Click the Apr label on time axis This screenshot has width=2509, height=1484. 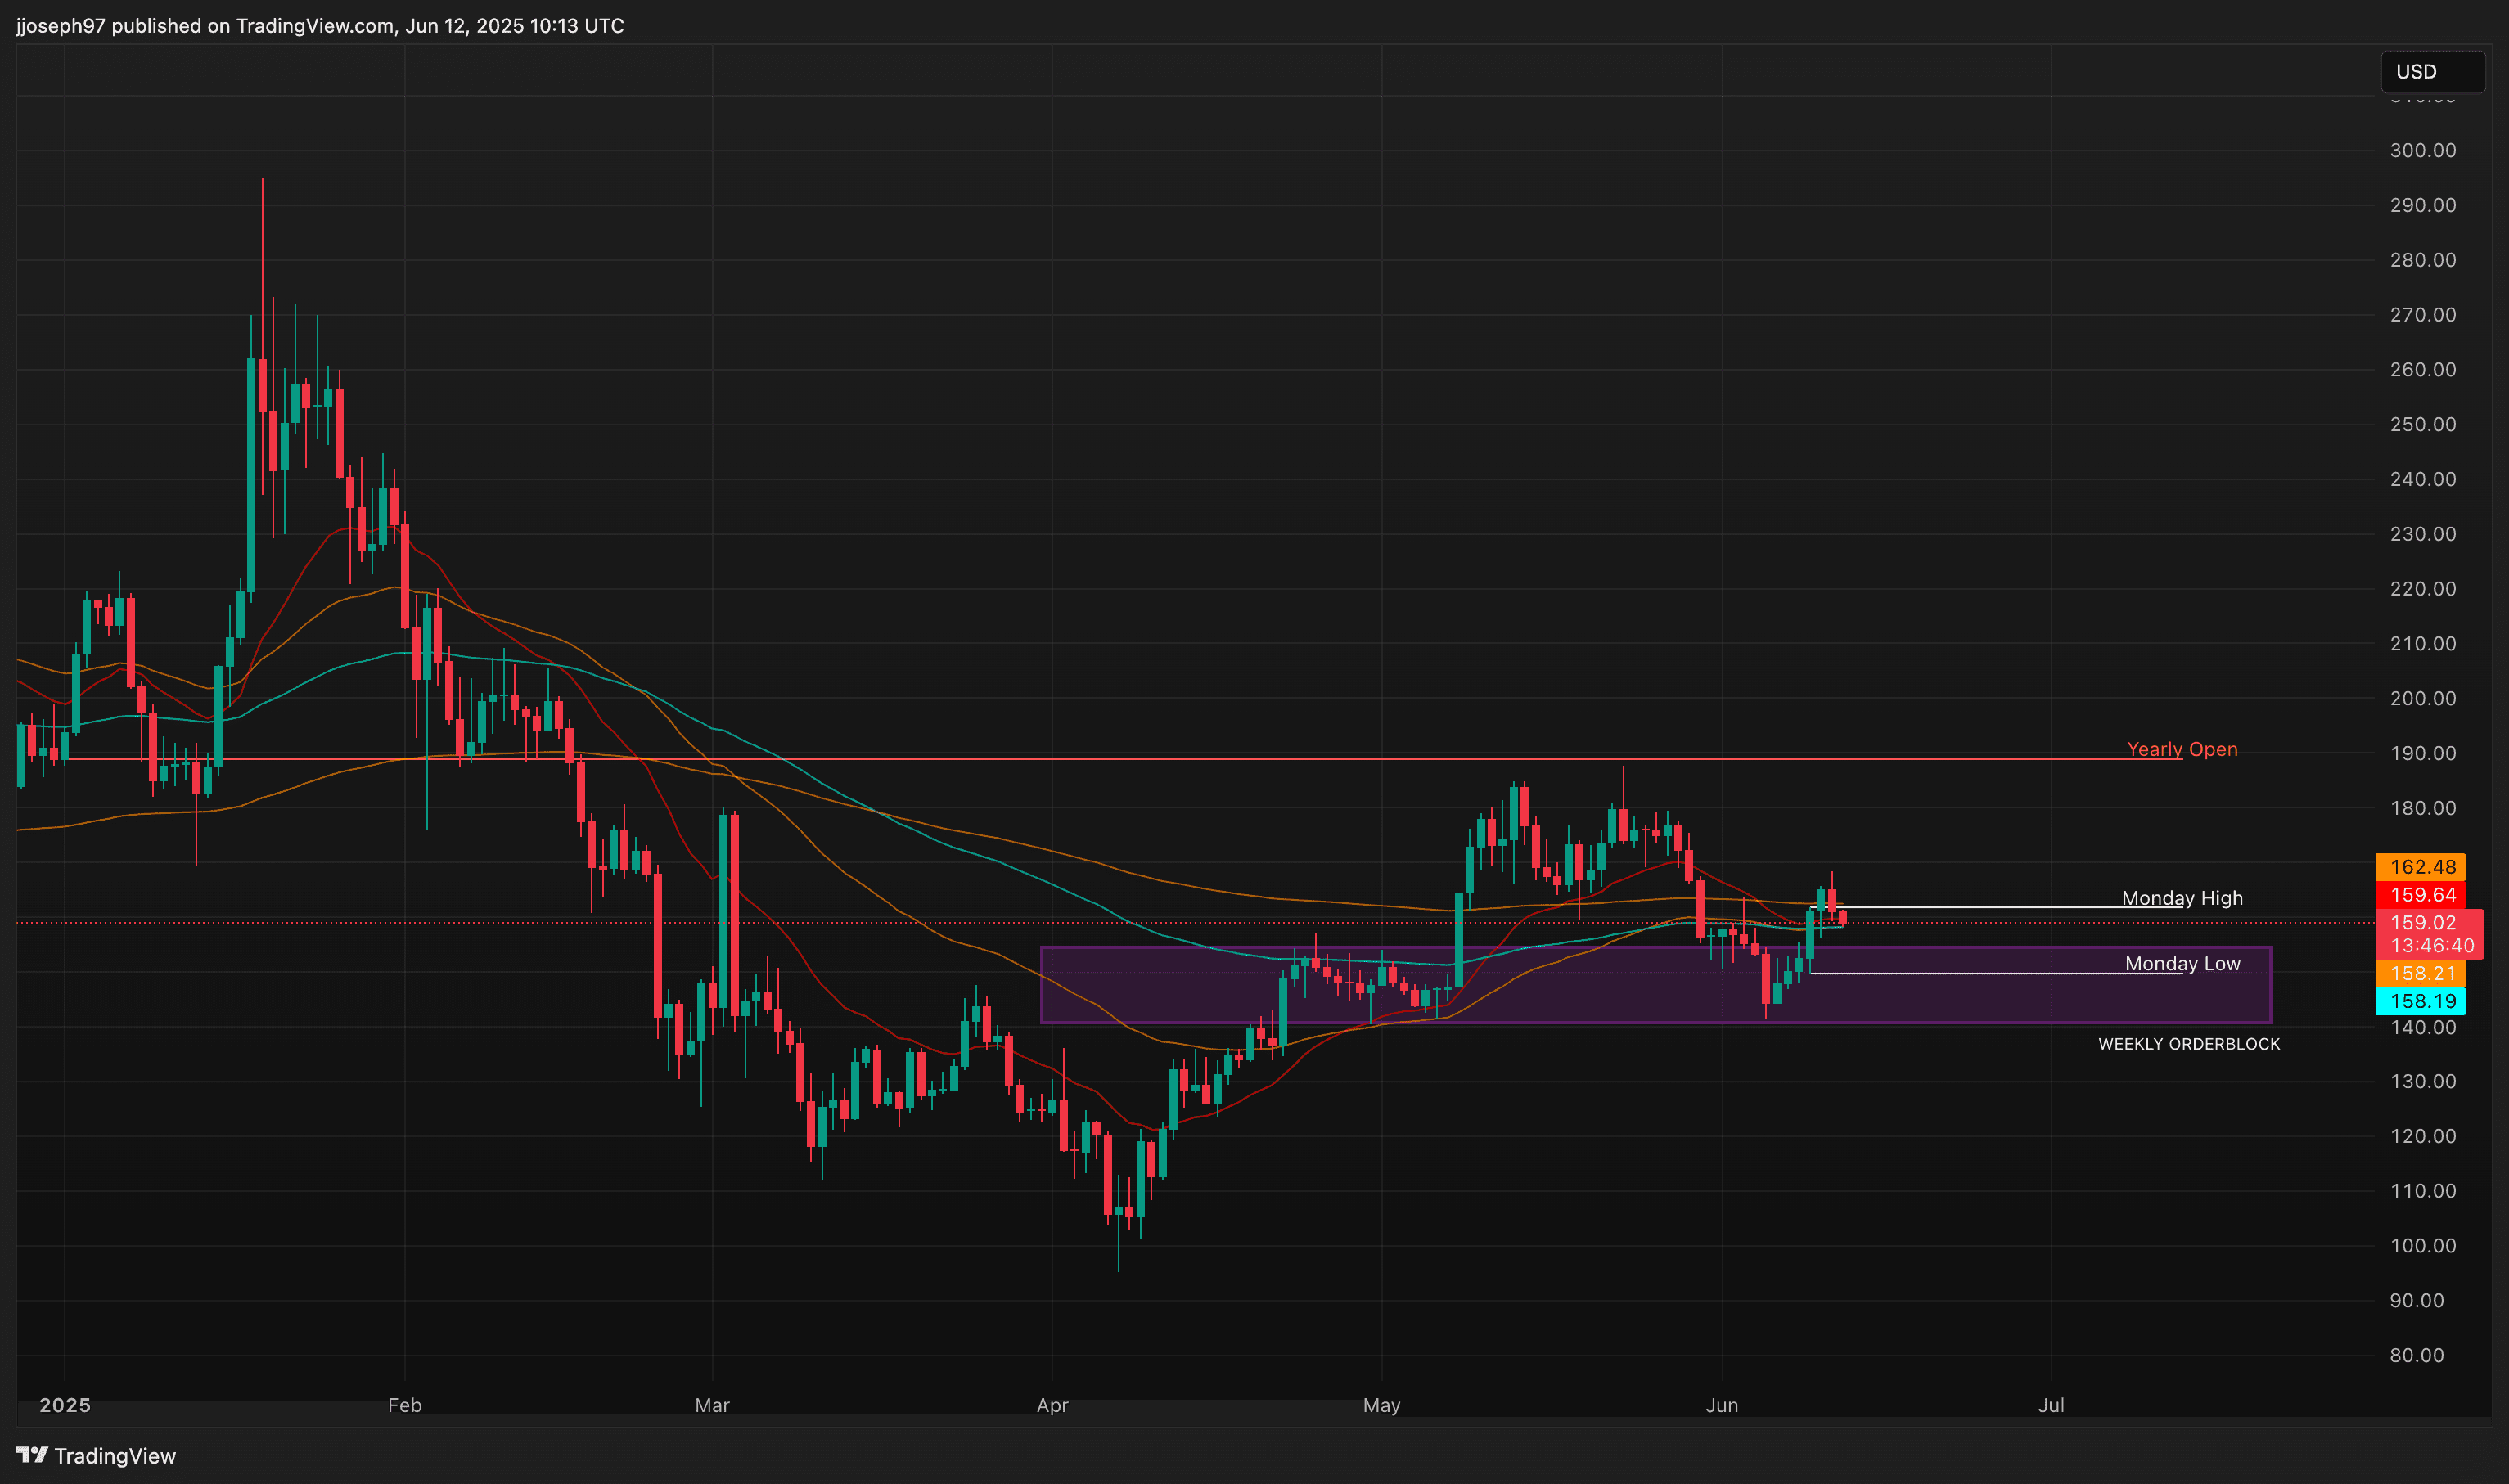point(1052,1405)
